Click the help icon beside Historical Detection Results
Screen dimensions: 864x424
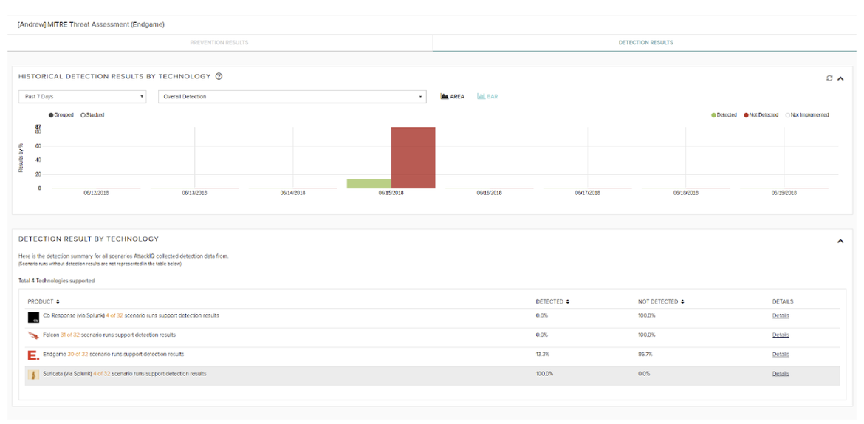pos(219,76)
